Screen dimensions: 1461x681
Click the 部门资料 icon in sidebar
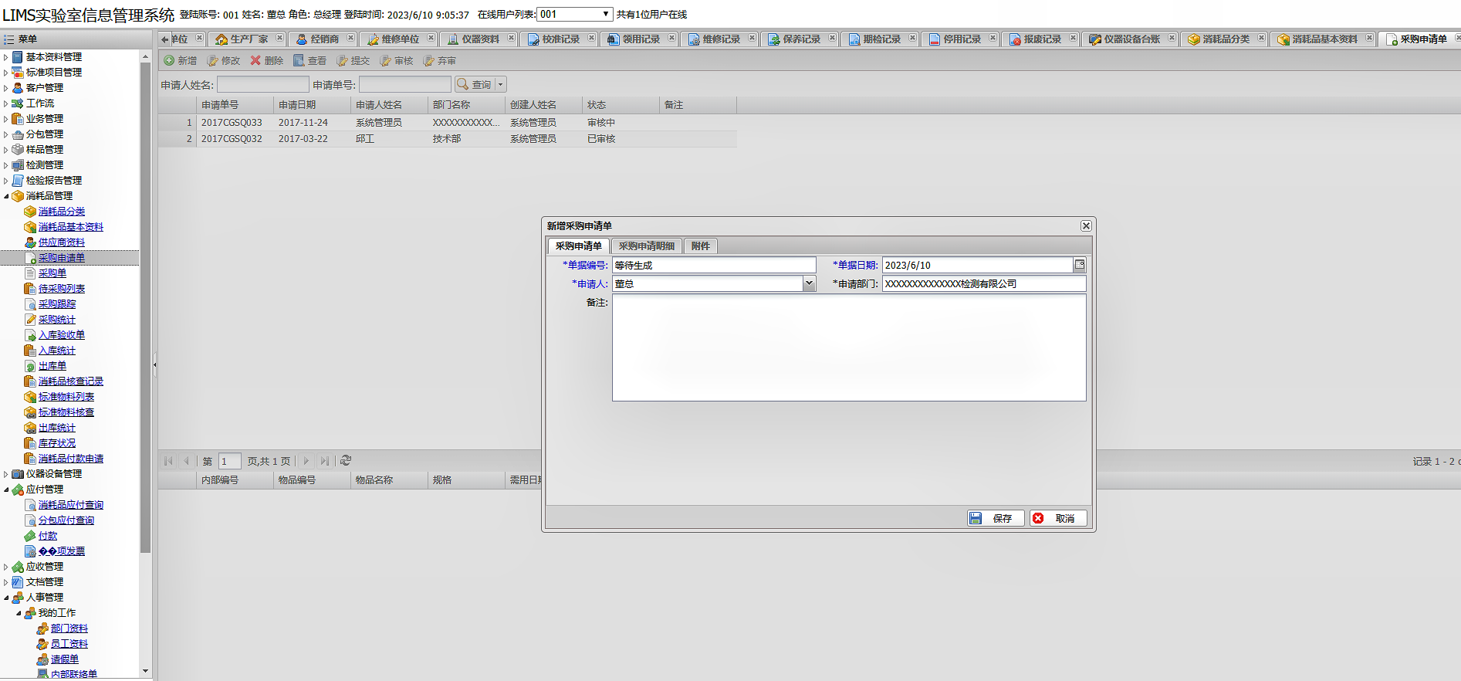tap(42, 628)
